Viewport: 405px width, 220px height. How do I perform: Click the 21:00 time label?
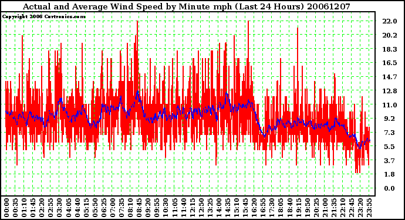(325, 208)
